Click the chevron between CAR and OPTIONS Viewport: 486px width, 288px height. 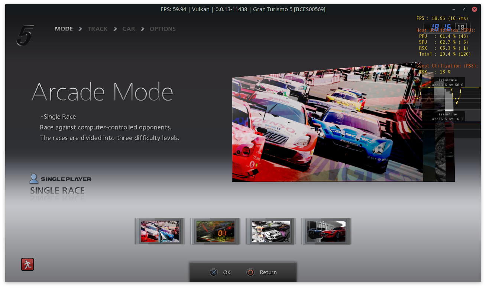pos(142,29)
